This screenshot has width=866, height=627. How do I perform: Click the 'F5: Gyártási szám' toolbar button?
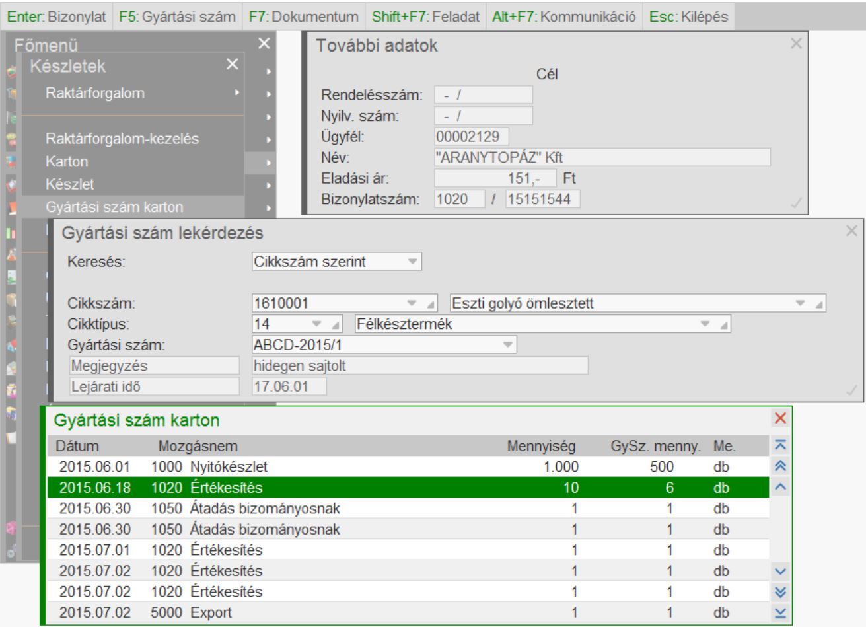point(177,17)
